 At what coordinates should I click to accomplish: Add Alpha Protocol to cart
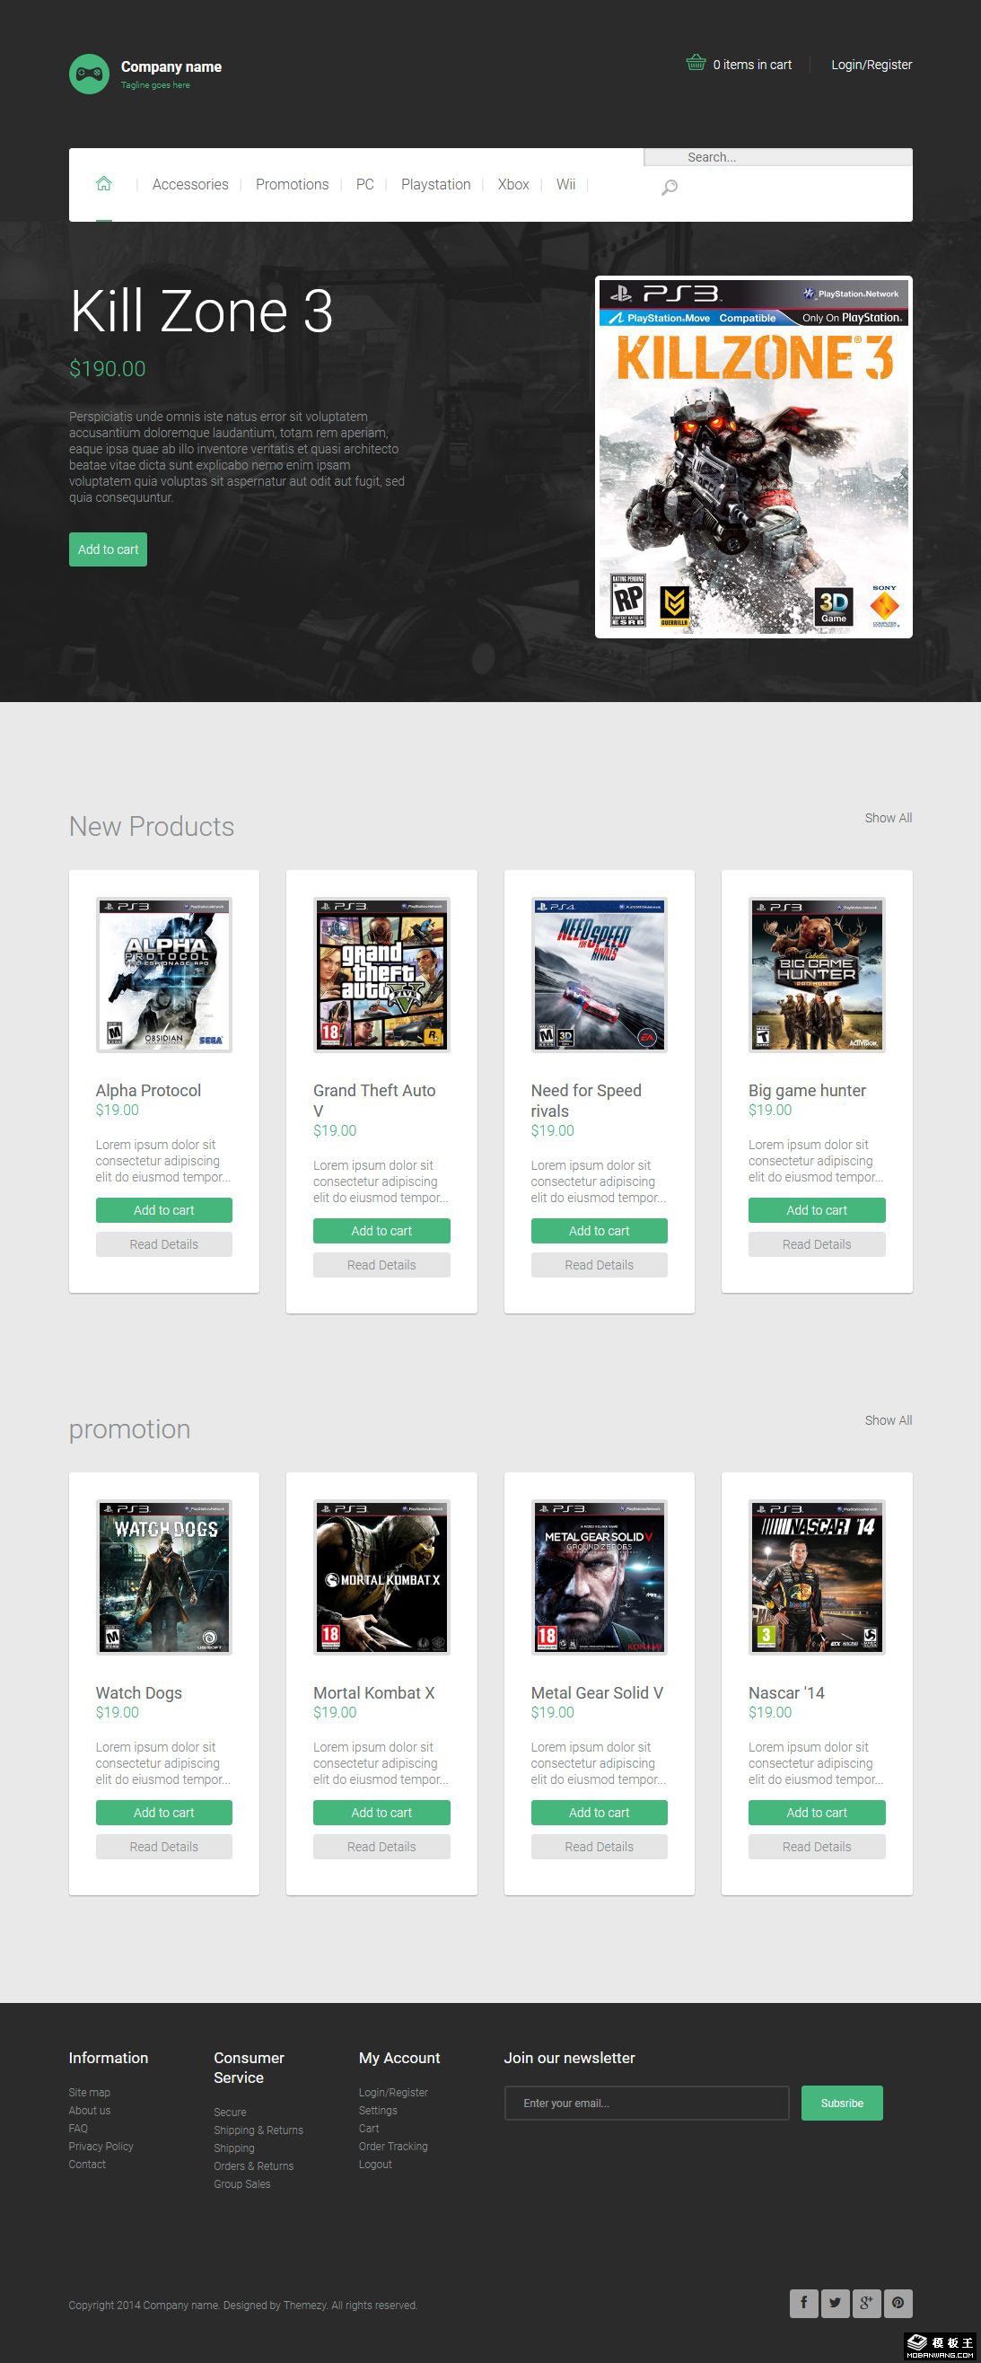pyautogui.click(x=164, y=1210)
